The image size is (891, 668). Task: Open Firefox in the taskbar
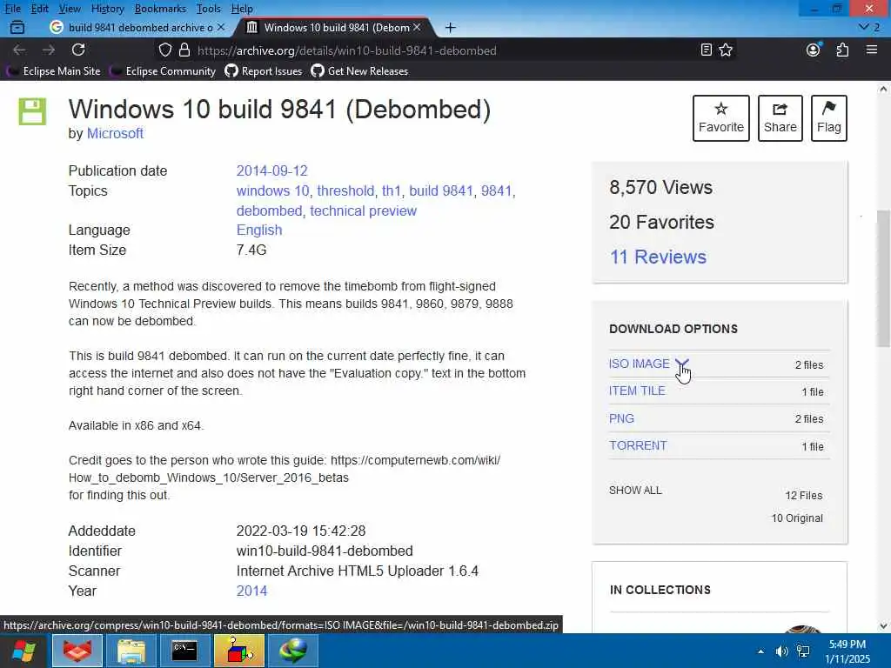click(77, 651)
